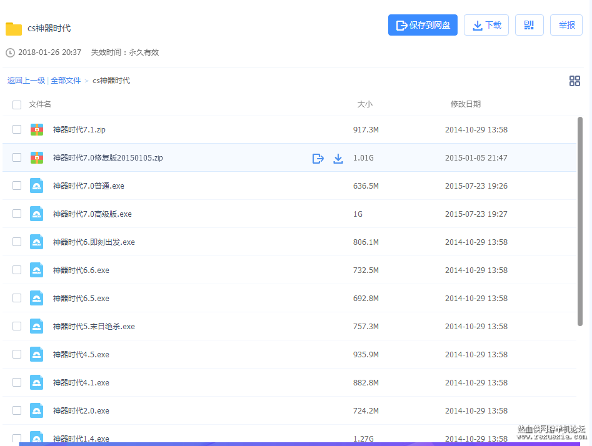Screen dimensions: 592x446
Task: Click size value 636.5M
Action: coord(366,186)
